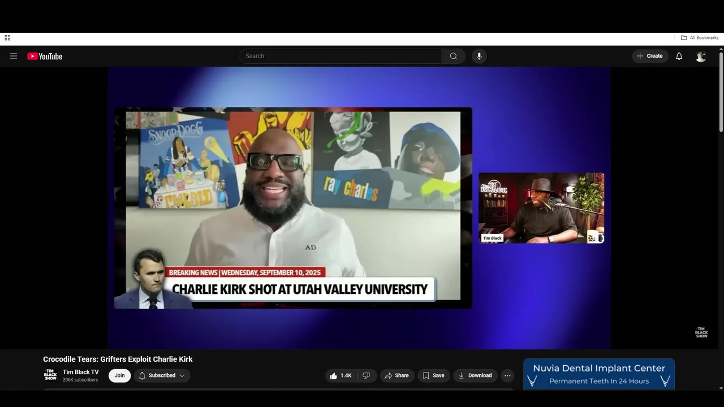
Task: Click the 206K subscribers text
Action: 80,380
